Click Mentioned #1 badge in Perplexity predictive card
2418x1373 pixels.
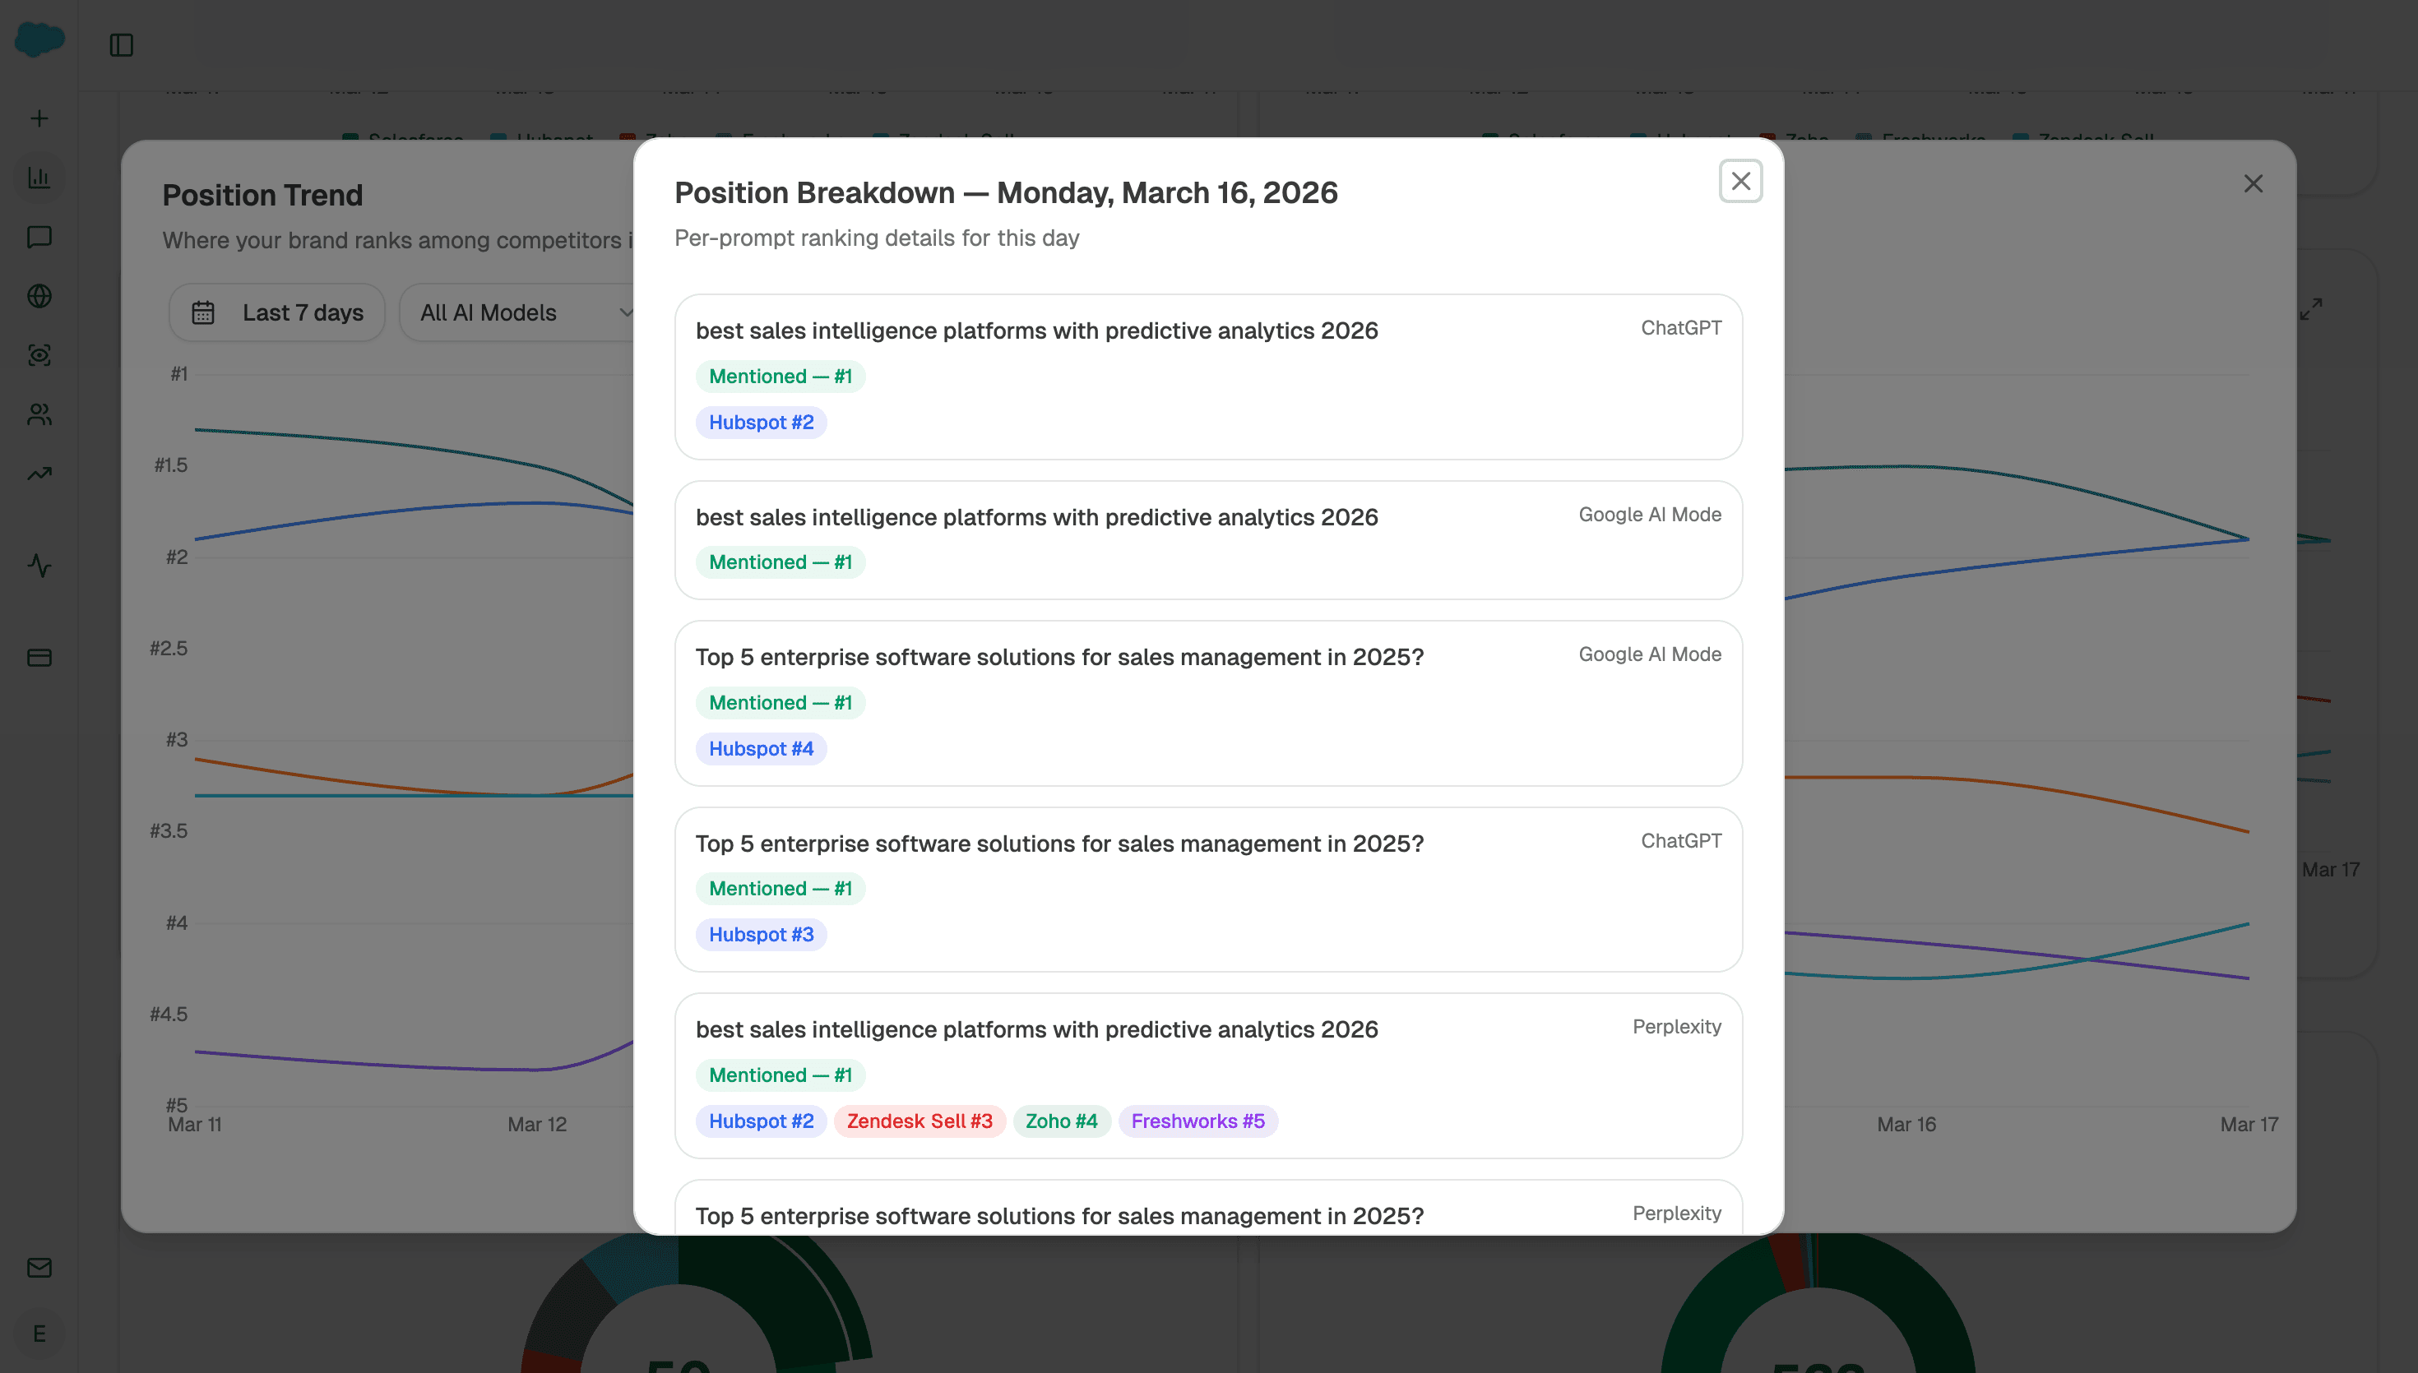click(x=781, y=1075)
